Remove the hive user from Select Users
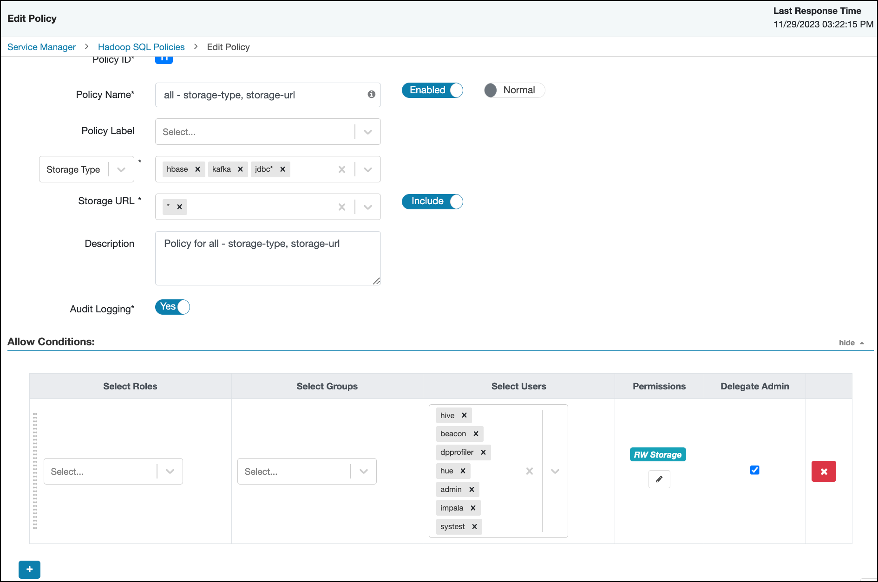Image resolution: width=878 pixels, height=582 pixels. click(464, 415)
